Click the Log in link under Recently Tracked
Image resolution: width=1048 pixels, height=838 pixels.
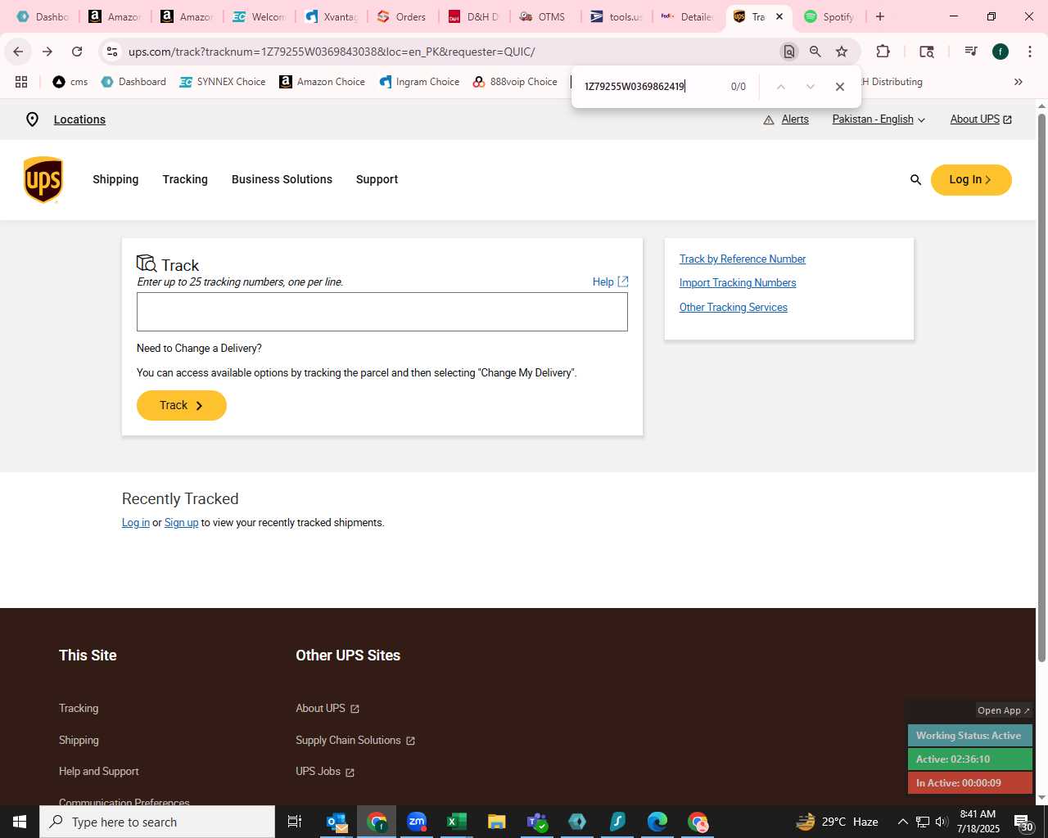[x=136, y=523]
